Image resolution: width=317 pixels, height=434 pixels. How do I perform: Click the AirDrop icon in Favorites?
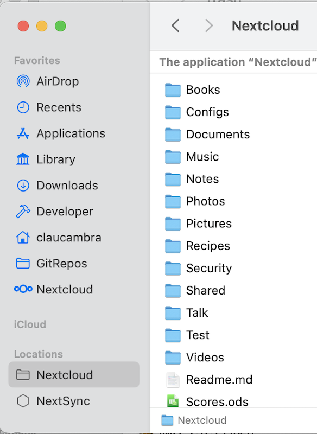[x=23, y=81]
